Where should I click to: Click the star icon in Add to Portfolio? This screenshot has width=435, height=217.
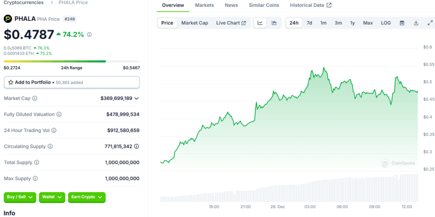coord(11,82)
